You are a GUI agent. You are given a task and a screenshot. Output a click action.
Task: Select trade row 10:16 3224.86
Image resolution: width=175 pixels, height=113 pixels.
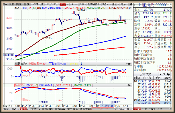click(x=153, y=100)
